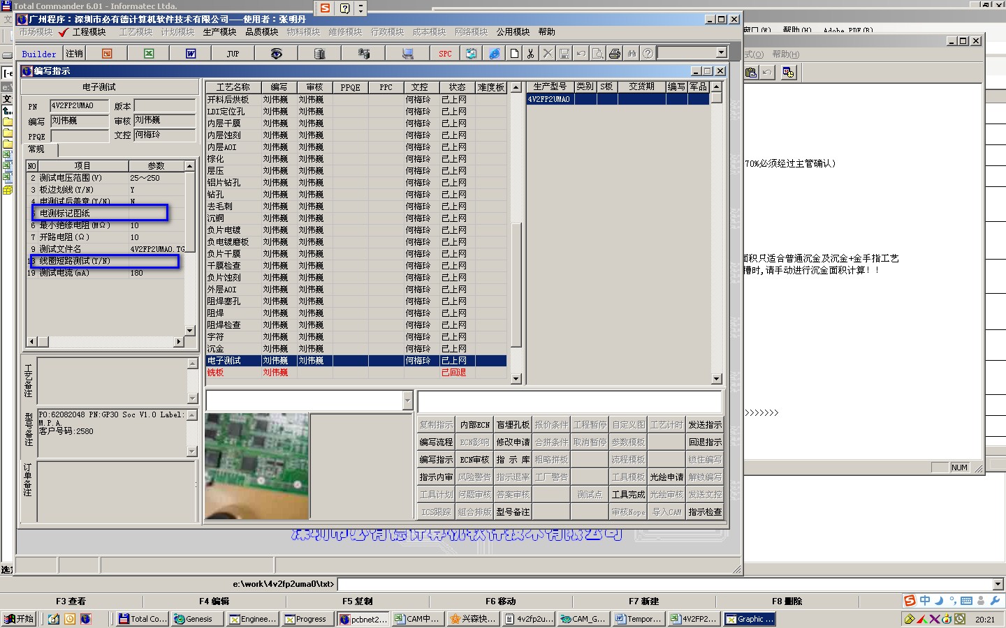Open Total Commander command line history dropdown
The image size is (1006, 628).
[x=998, y=584]
